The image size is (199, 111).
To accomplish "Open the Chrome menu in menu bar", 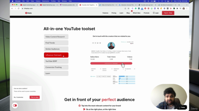I will [x=18, y=1].
